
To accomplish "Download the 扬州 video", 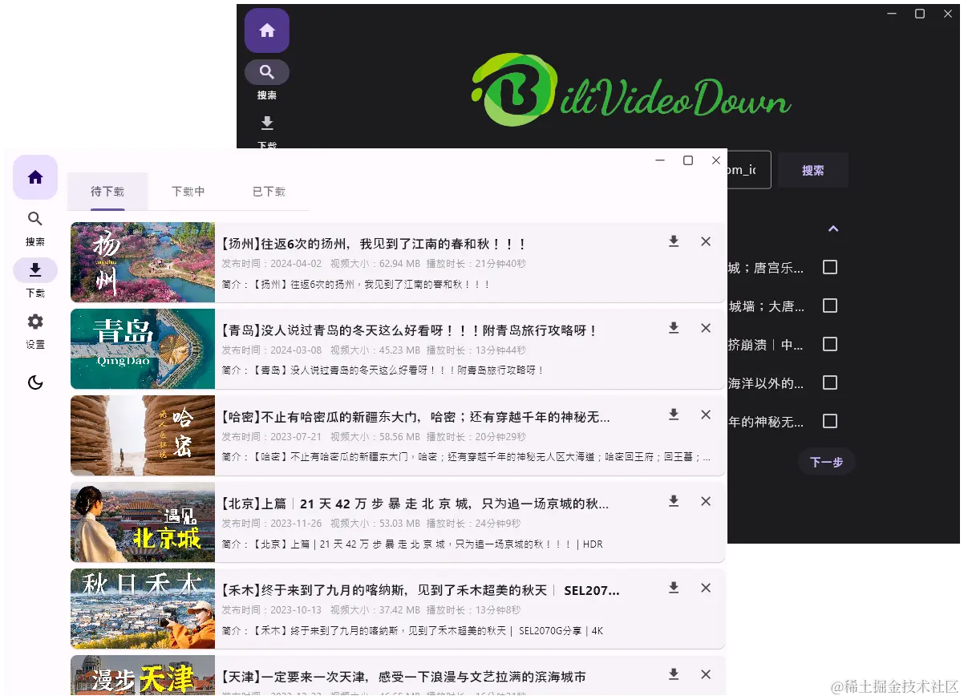I will pyautogui.click(x=674, y=241).
